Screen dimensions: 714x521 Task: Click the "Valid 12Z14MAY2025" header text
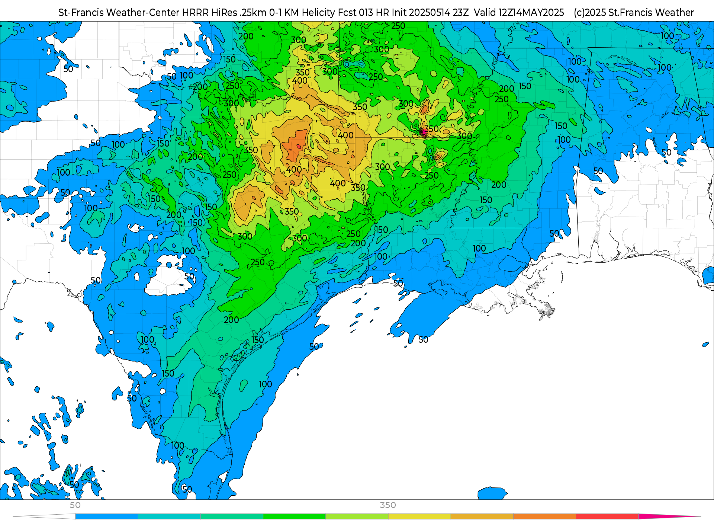519,13
